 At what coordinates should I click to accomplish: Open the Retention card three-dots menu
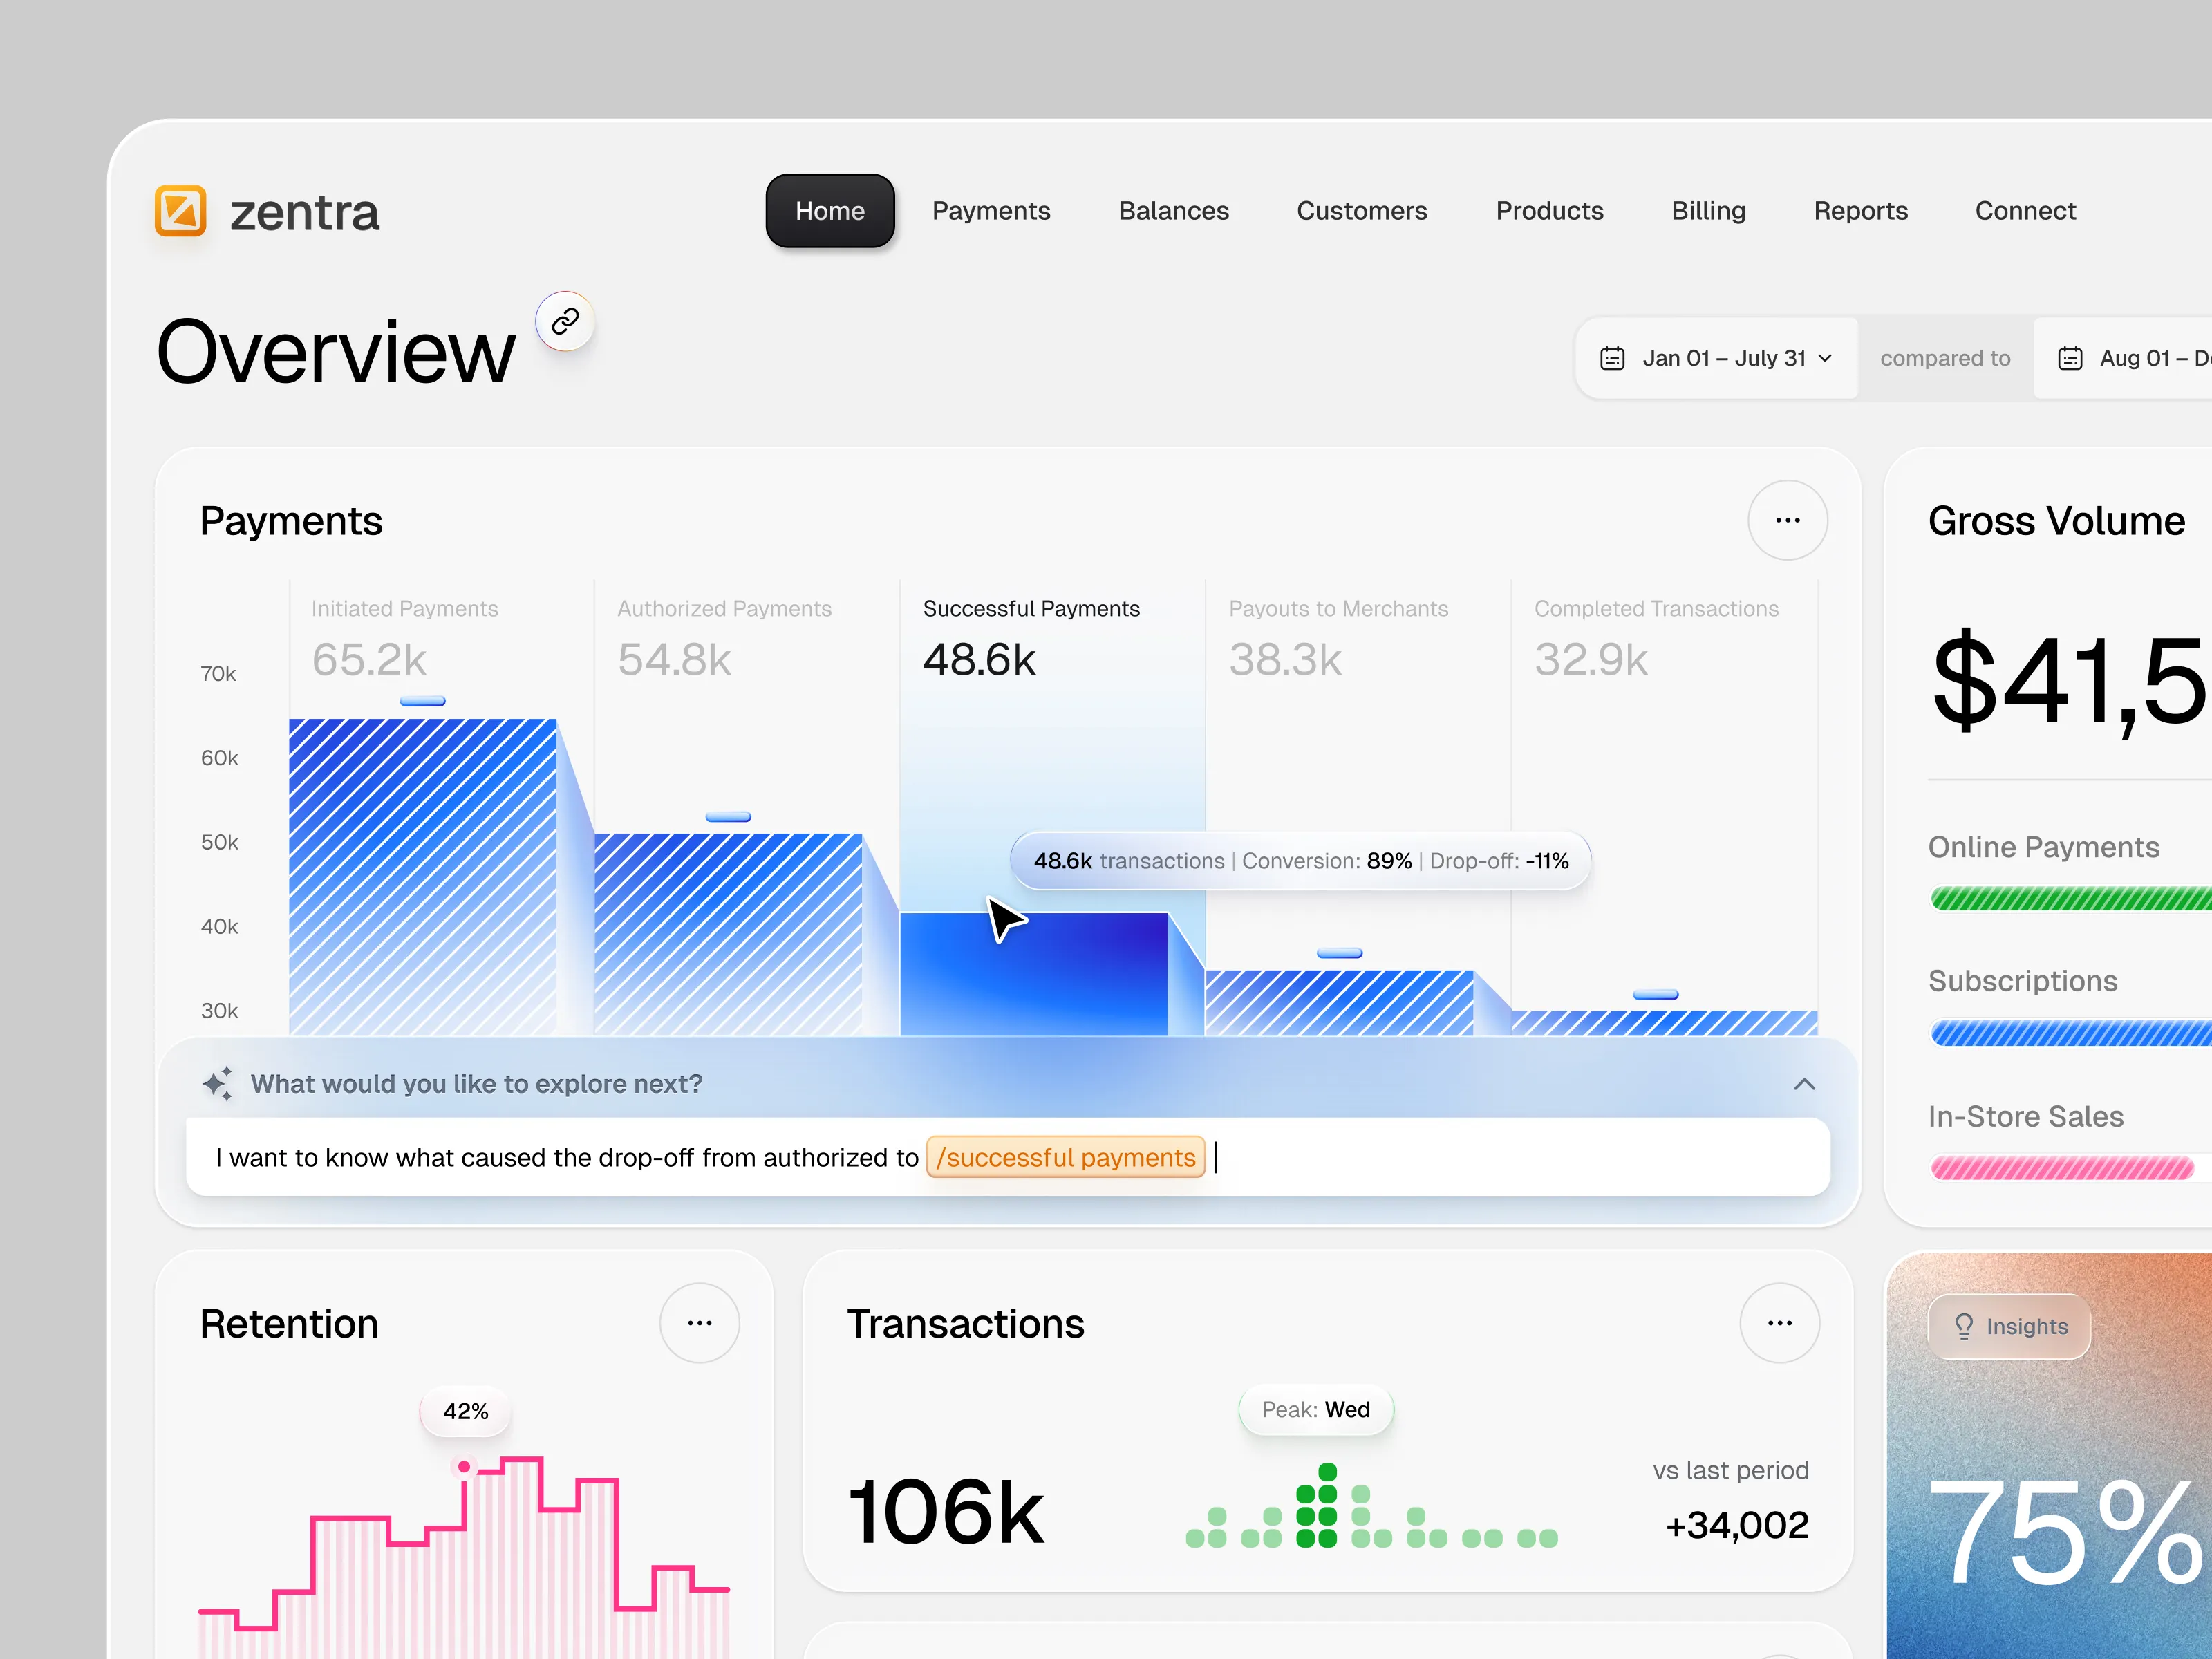pyautogui.click(x=699, y=1323)
